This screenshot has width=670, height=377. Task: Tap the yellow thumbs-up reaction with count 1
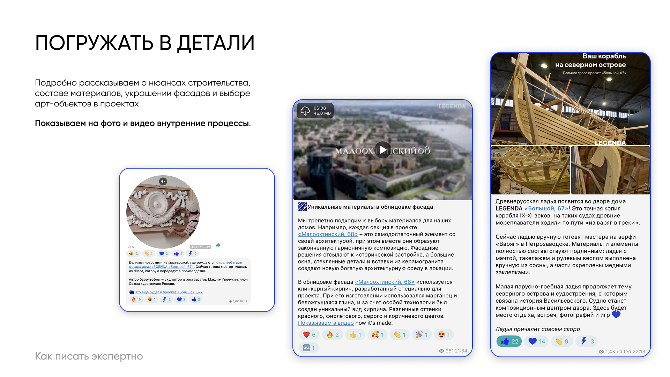[355, 335]
